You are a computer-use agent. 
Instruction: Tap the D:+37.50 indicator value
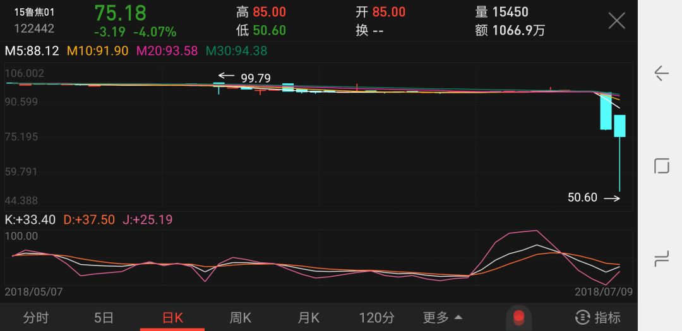tap(89, 219)
